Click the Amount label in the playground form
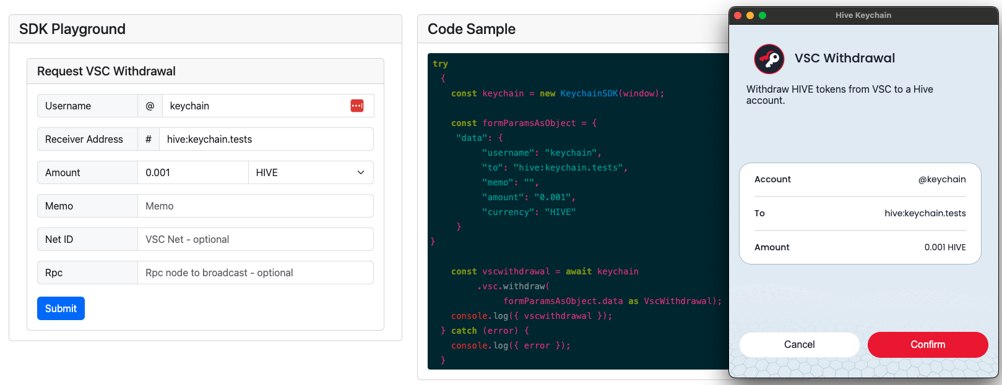This screenshot has width=1002, height=385. click(63, 172)
